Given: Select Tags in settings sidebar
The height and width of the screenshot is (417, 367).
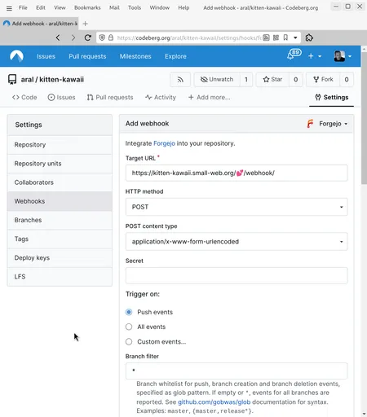Looking at the screenshot, I should 60,239.
